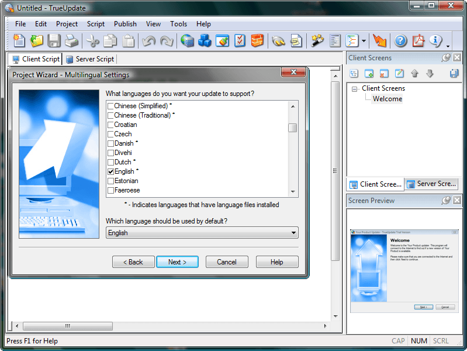Click the magic wand wizard icon
Viewport: 467px width, 351px height.
tap(317, 41)
